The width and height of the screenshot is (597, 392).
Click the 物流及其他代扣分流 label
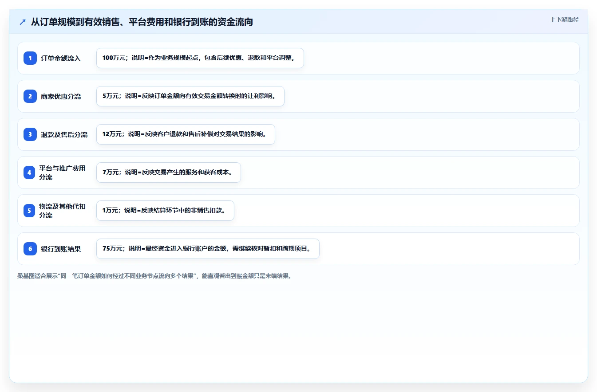[63, 211]
